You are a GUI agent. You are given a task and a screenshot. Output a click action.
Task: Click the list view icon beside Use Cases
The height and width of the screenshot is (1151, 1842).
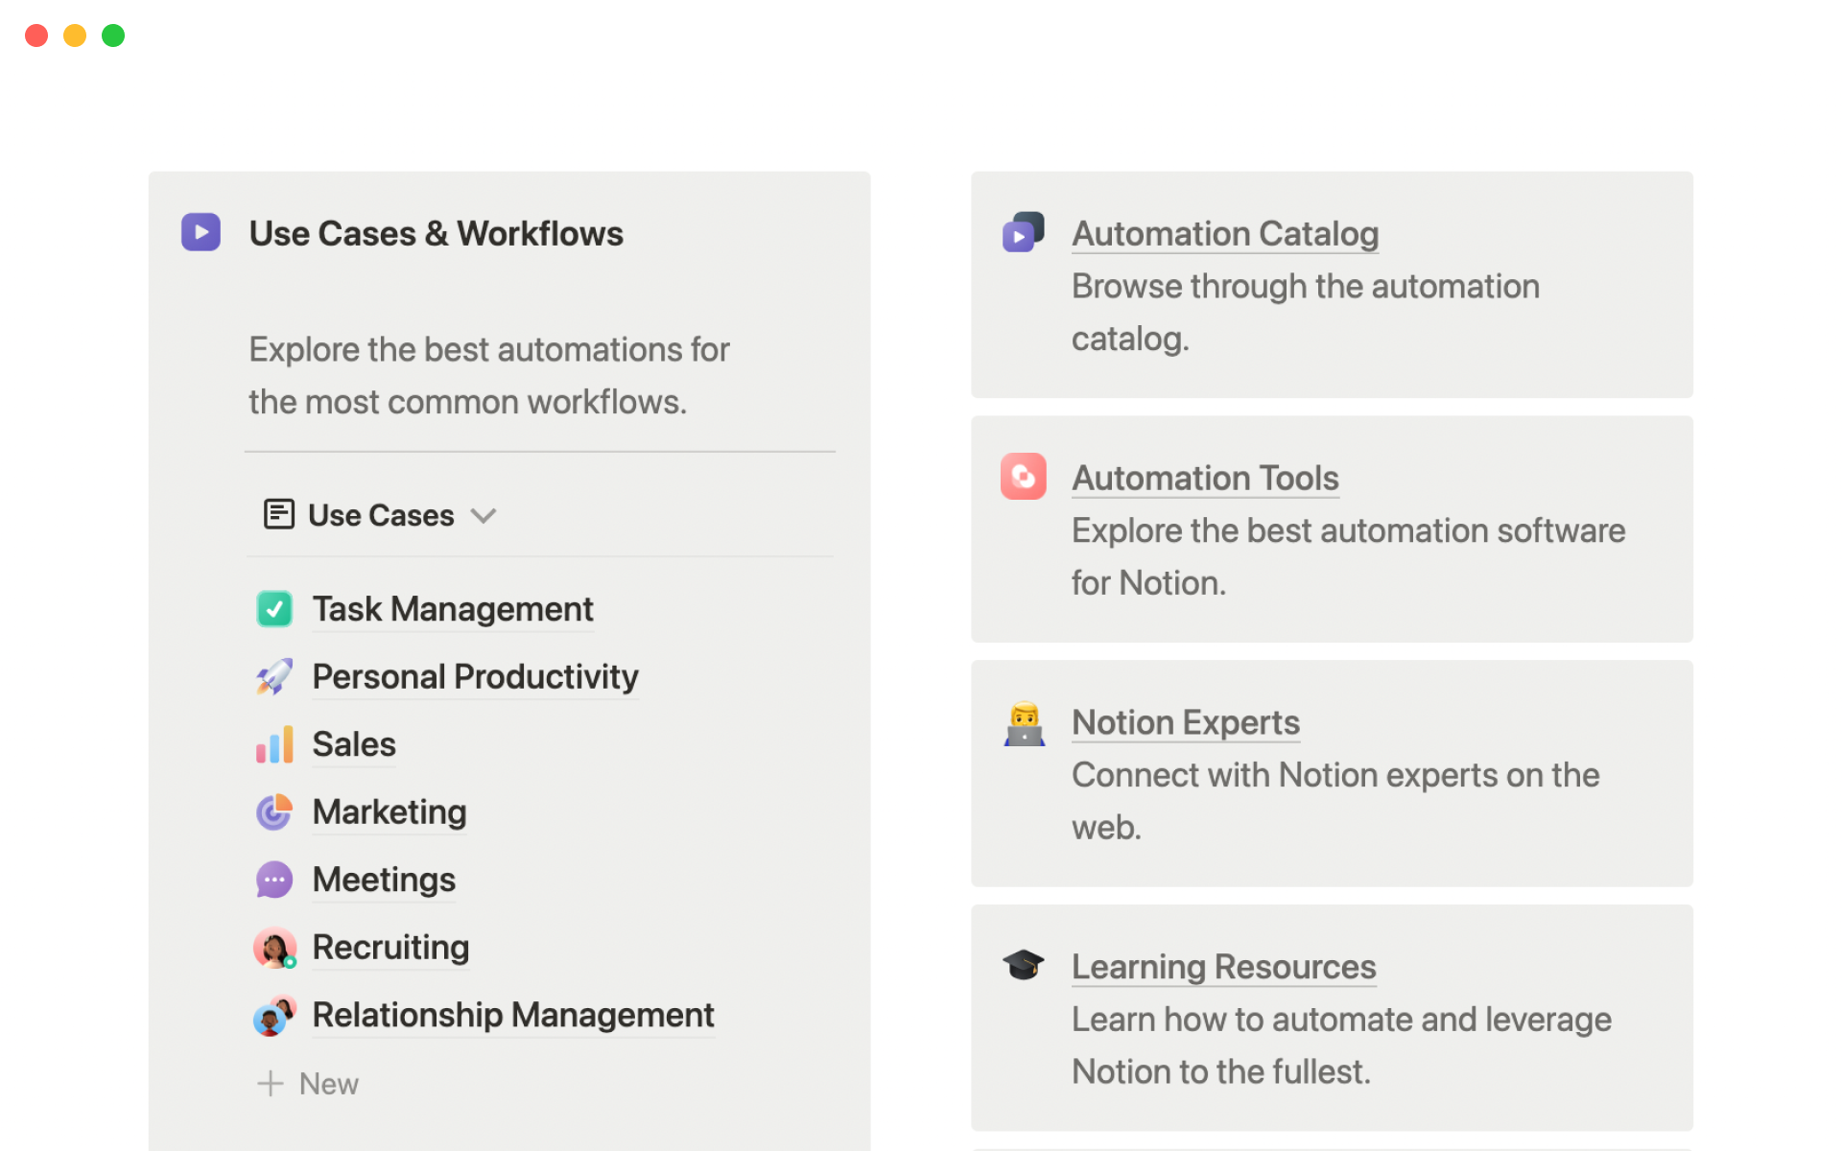[278, 514]
